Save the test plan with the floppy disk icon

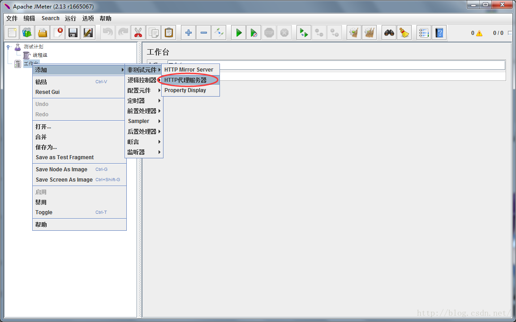pyautogui.click(x=73, y=33)
